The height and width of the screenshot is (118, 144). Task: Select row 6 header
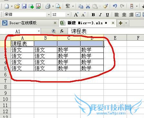(5, 74)
